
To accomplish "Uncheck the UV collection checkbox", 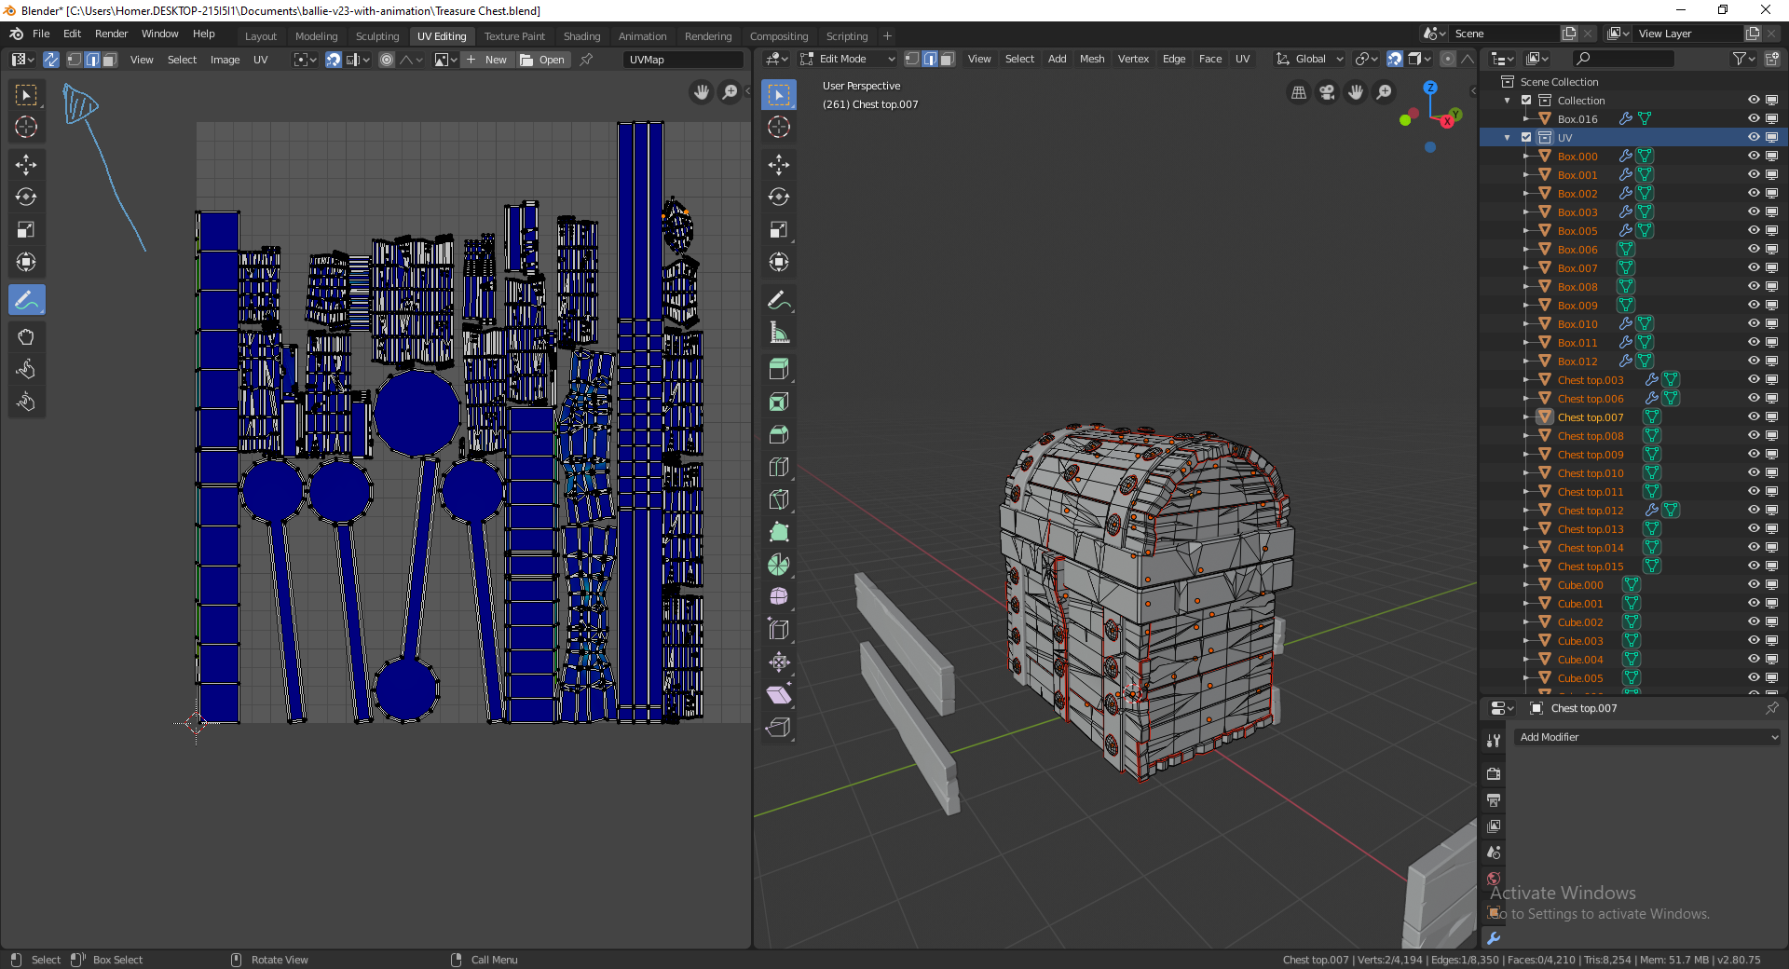I will (x=1526, y=138).
